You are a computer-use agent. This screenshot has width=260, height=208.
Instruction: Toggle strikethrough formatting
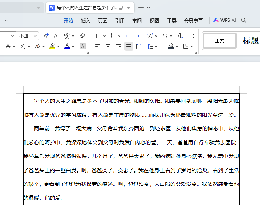8,46
